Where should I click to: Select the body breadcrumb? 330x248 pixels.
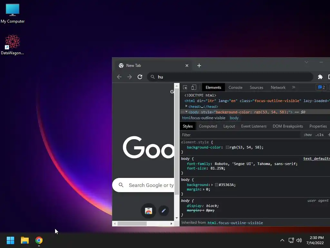click(x=234, y=118)
